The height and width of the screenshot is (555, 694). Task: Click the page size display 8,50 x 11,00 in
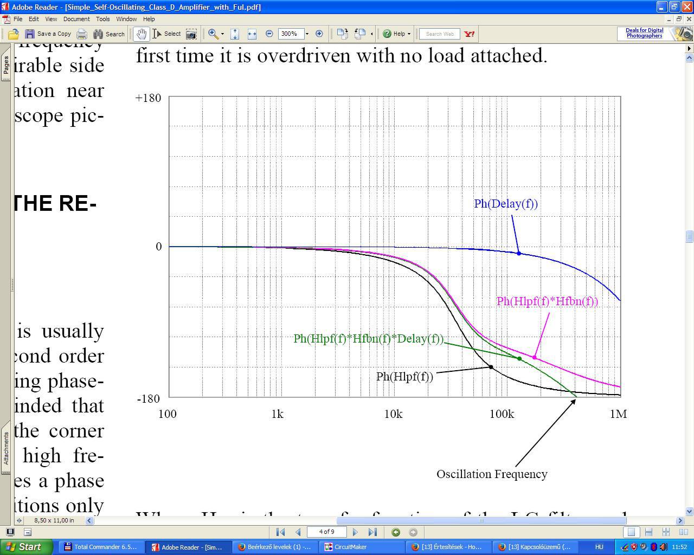click(x=54, y=520)
